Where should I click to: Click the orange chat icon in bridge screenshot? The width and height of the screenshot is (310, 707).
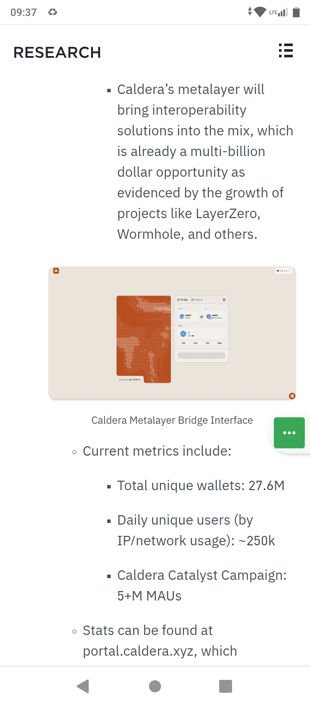click(x=292, y=396)
